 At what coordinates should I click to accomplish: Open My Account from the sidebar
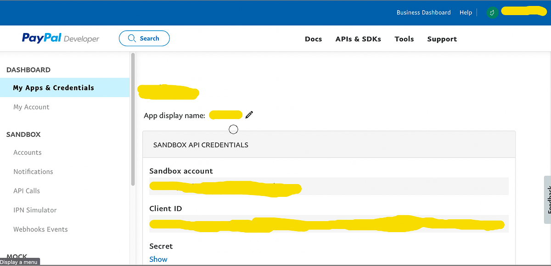point(31,107)
